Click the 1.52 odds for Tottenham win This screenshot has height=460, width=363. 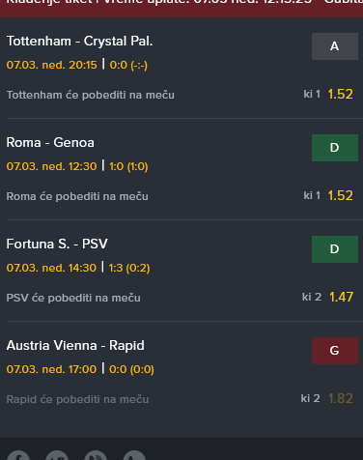click(x=340, y=94)
